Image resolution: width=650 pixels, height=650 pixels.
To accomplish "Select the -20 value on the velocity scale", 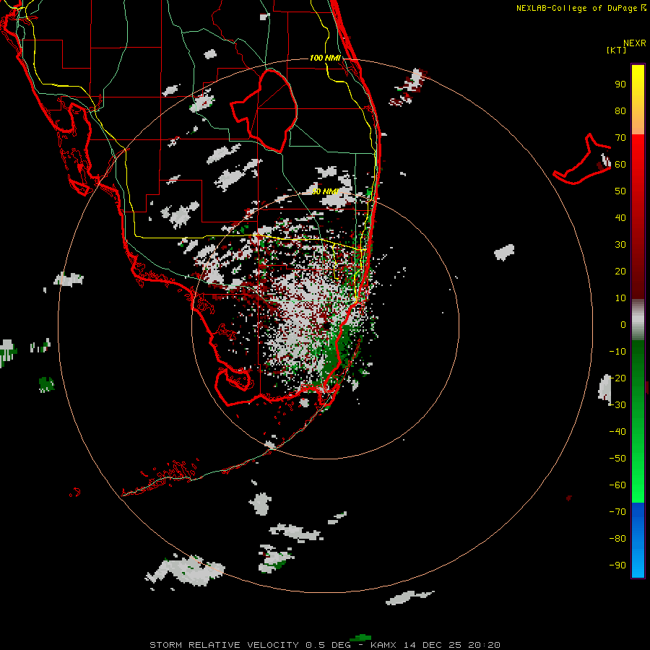I will tap(617, 378).
